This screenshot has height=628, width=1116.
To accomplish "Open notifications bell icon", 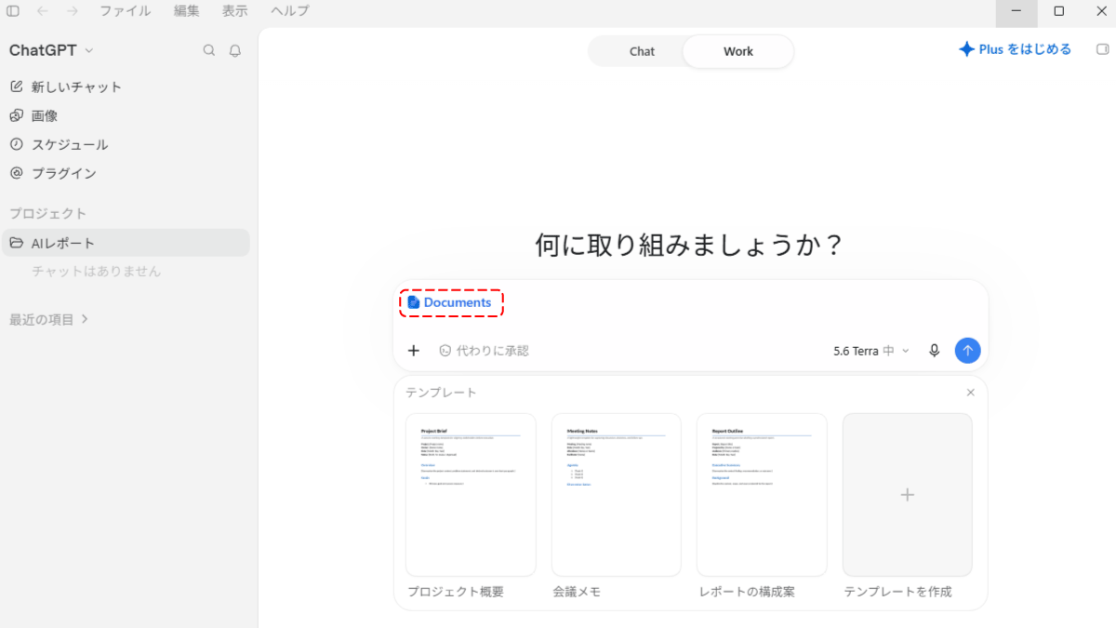I will pos(235,50).
